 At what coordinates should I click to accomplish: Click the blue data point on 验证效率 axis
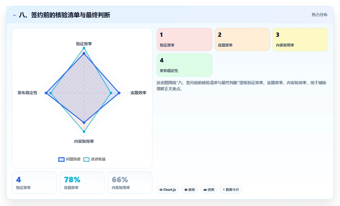point(84,53)
